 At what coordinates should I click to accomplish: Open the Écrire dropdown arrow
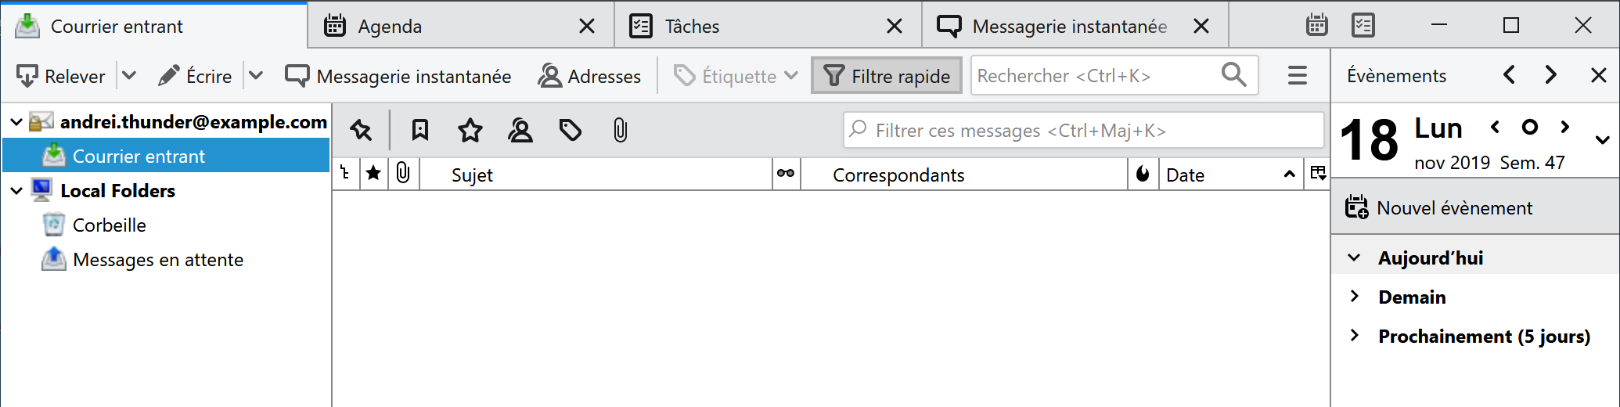tap(256, 76)
